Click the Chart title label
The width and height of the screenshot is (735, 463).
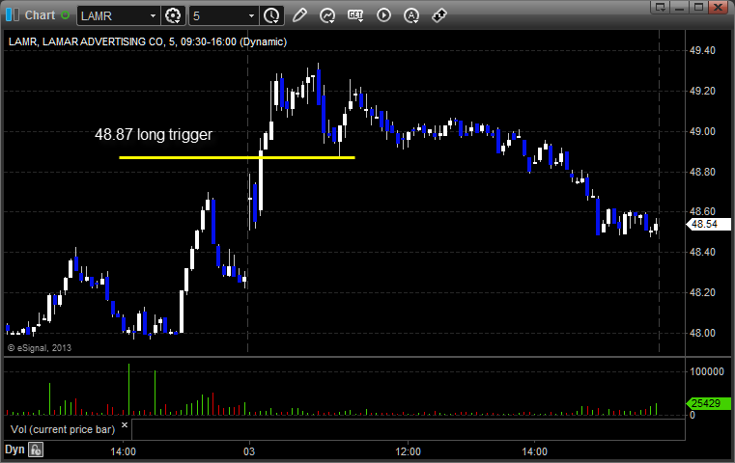[40, 15]
